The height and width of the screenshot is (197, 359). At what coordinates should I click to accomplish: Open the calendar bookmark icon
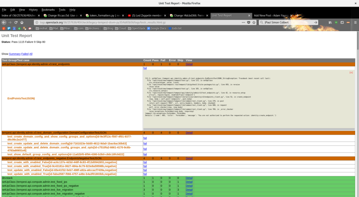coord(14,29)
